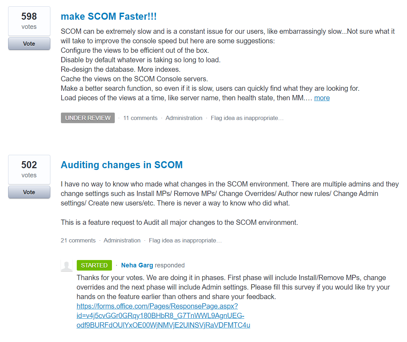This screenshot has height=342, width=407.
Task: Expand the truncated description via 'more' link
Action: point(321,98)
